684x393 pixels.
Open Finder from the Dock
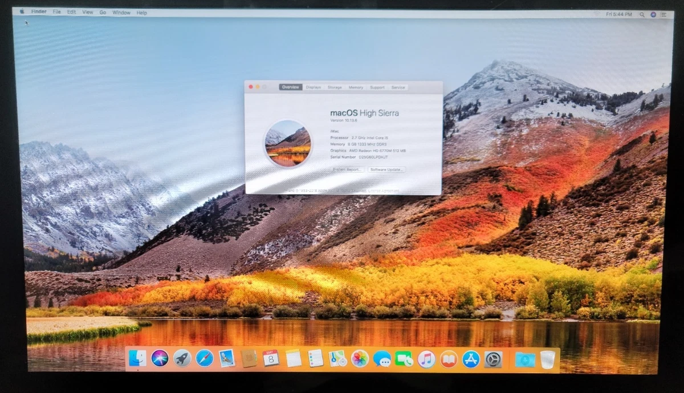pyautogui.click(x=137, y=358)
